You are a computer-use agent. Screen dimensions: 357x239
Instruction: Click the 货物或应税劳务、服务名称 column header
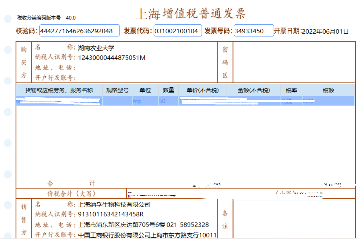coord(59,90)
